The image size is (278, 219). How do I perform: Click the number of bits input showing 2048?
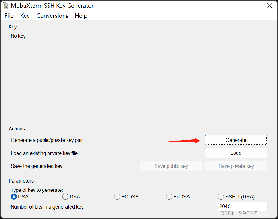(242, 206)
